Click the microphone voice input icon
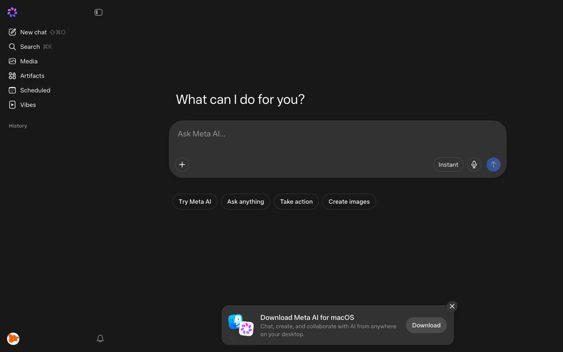This screenshot has width=563, height=352. (x=474, y=165)
